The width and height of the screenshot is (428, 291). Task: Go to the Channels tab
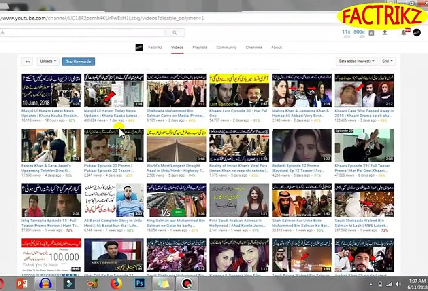tap(254, 47)
